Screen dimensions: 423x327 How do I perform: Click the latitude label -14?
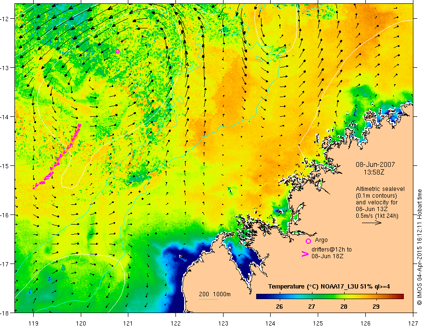click(5, 117)
